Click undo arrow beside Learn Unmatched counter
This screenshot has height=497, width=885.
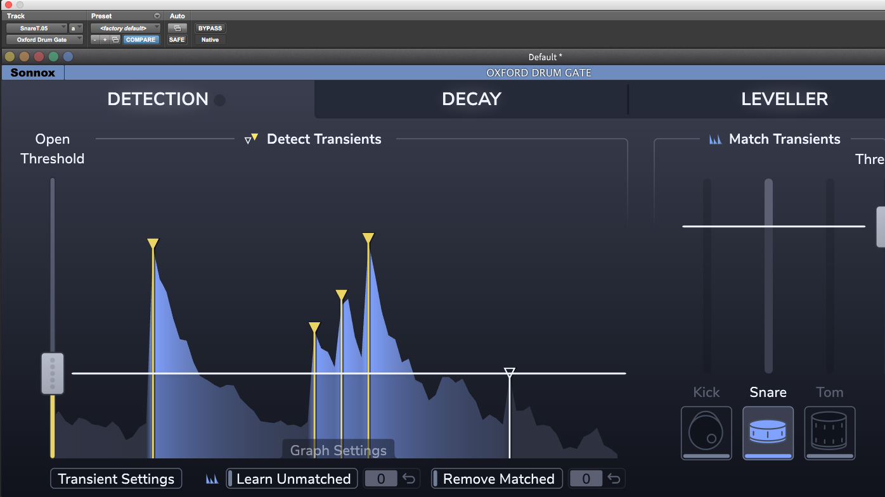coord(409,479)
